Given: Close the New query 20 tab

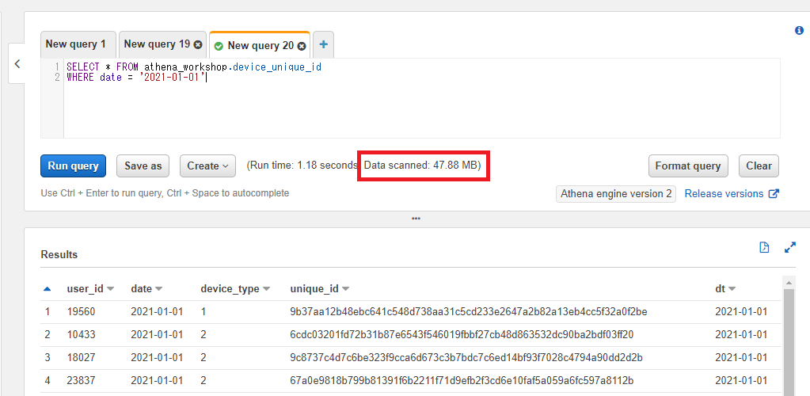Looking at the screenshot, I should pos(302,46).
